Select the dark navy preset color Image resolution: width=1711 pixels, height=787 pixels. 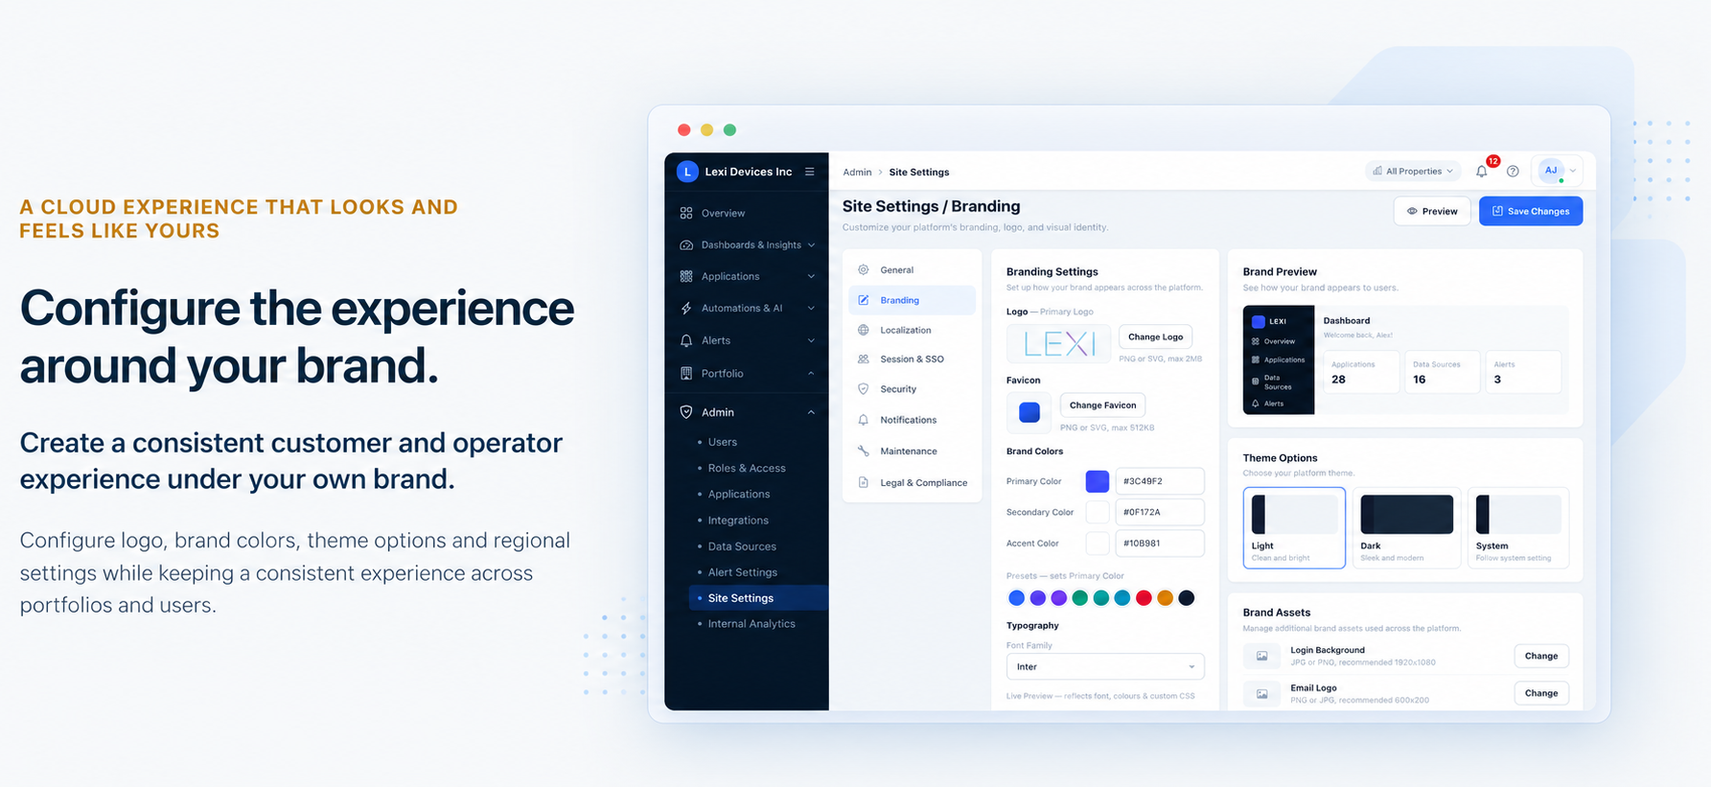1187,598
